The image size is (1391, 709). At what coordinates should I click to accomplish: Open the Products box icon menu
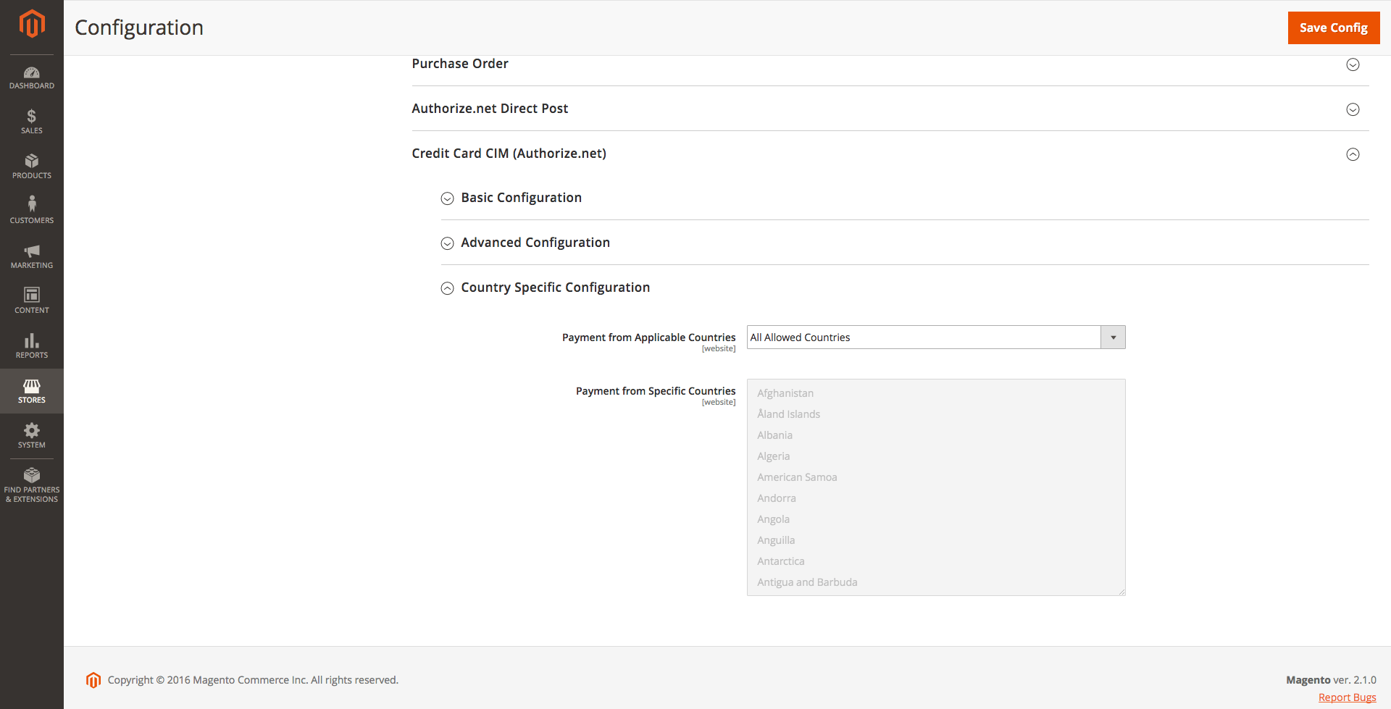32,167
